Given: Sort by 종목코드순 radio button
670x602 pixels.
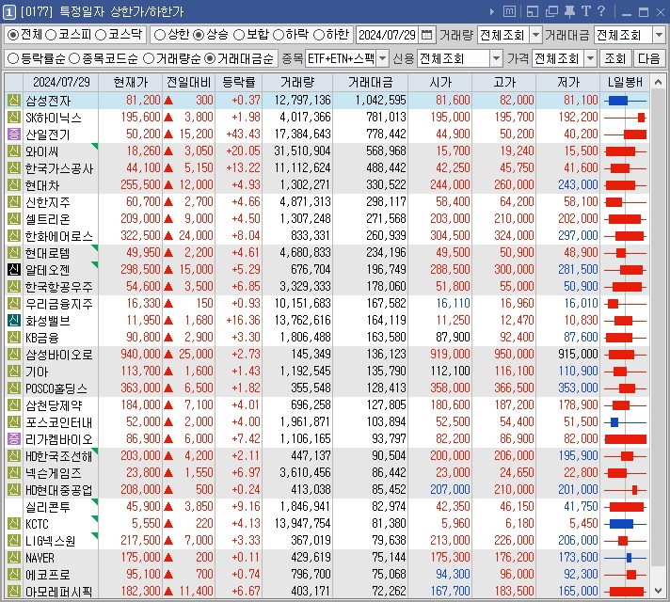Looking at the screenshot, I should coord(74,58).
